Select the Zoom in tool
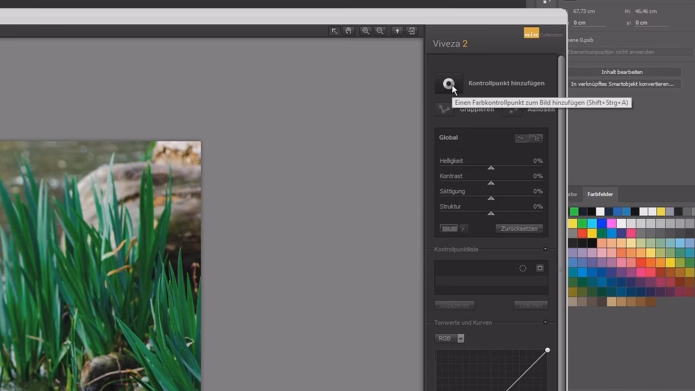This screenshot has width=695, height=391. pos(365,31)
